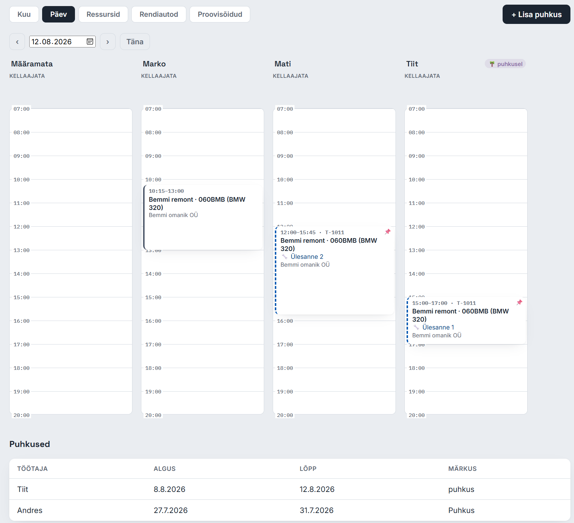The height and width of the screenshot is (523, 574).
Task: Select Tiit's vacation row in Puhkused table
Action: (x=290, y=489)
